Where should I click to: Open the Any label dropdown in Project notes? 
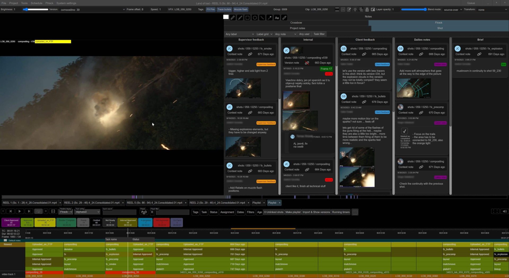tap(239, 34)
